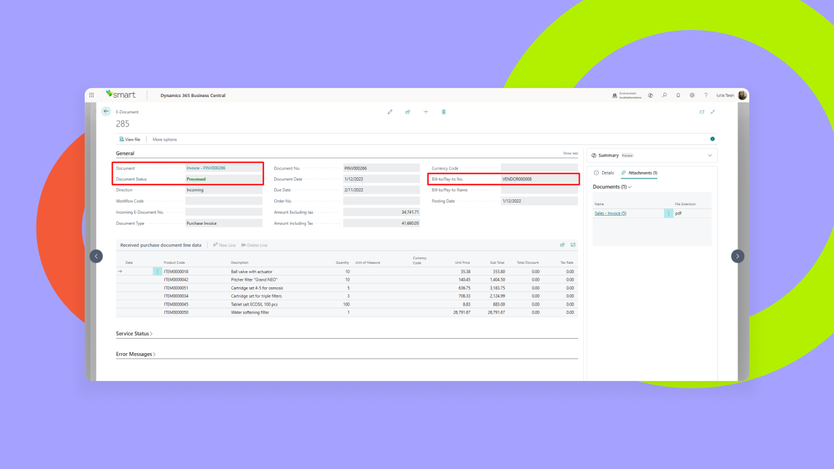Click Dynamics 365 Business Central title
This screenshot has height=469, width=834.
point(193,96)
